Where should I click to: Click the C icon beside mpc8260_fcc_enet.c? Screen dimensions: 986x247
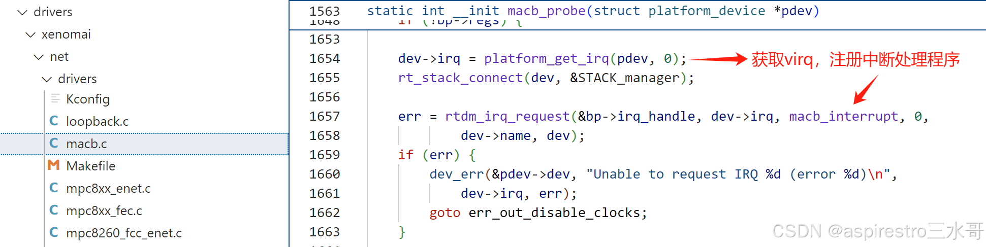click(x=54, y=232)
